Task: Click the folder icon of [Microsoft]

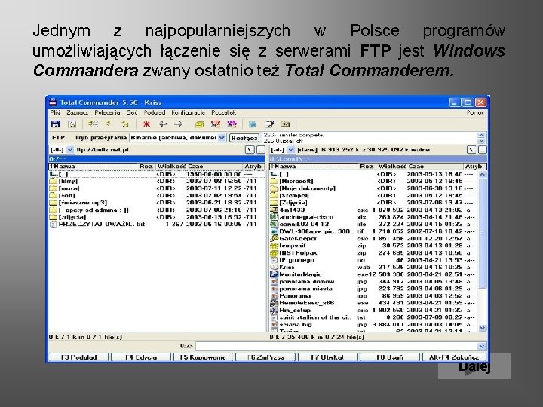Action: (x=274, y=181)
